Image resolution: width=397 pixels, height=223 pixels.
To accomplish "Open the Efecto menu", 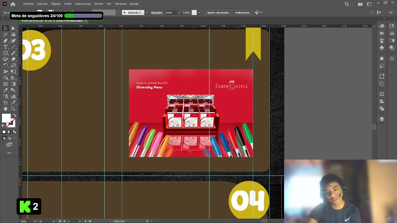I will (x=99, y=4).
